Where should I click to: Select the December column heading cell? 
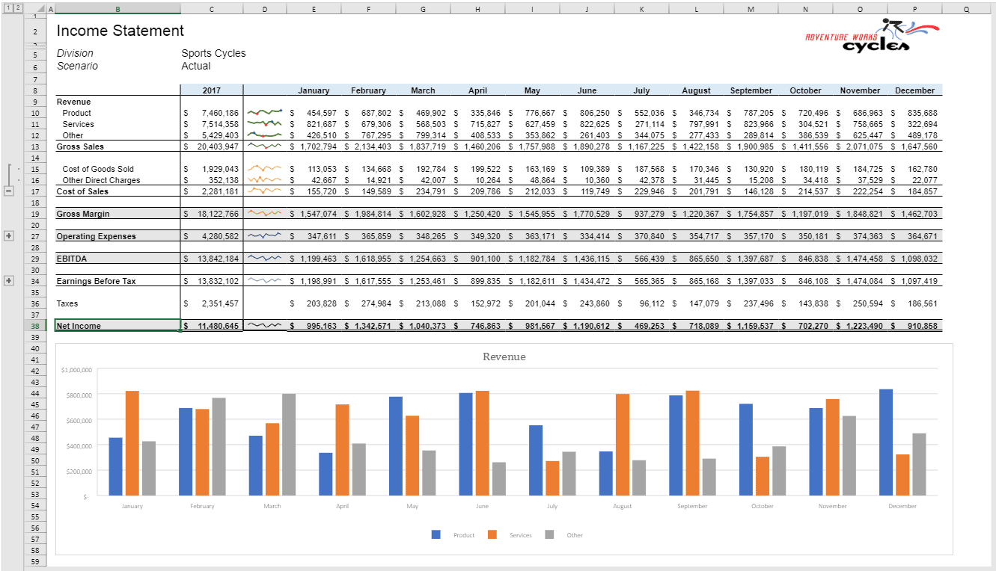(915, 90)
